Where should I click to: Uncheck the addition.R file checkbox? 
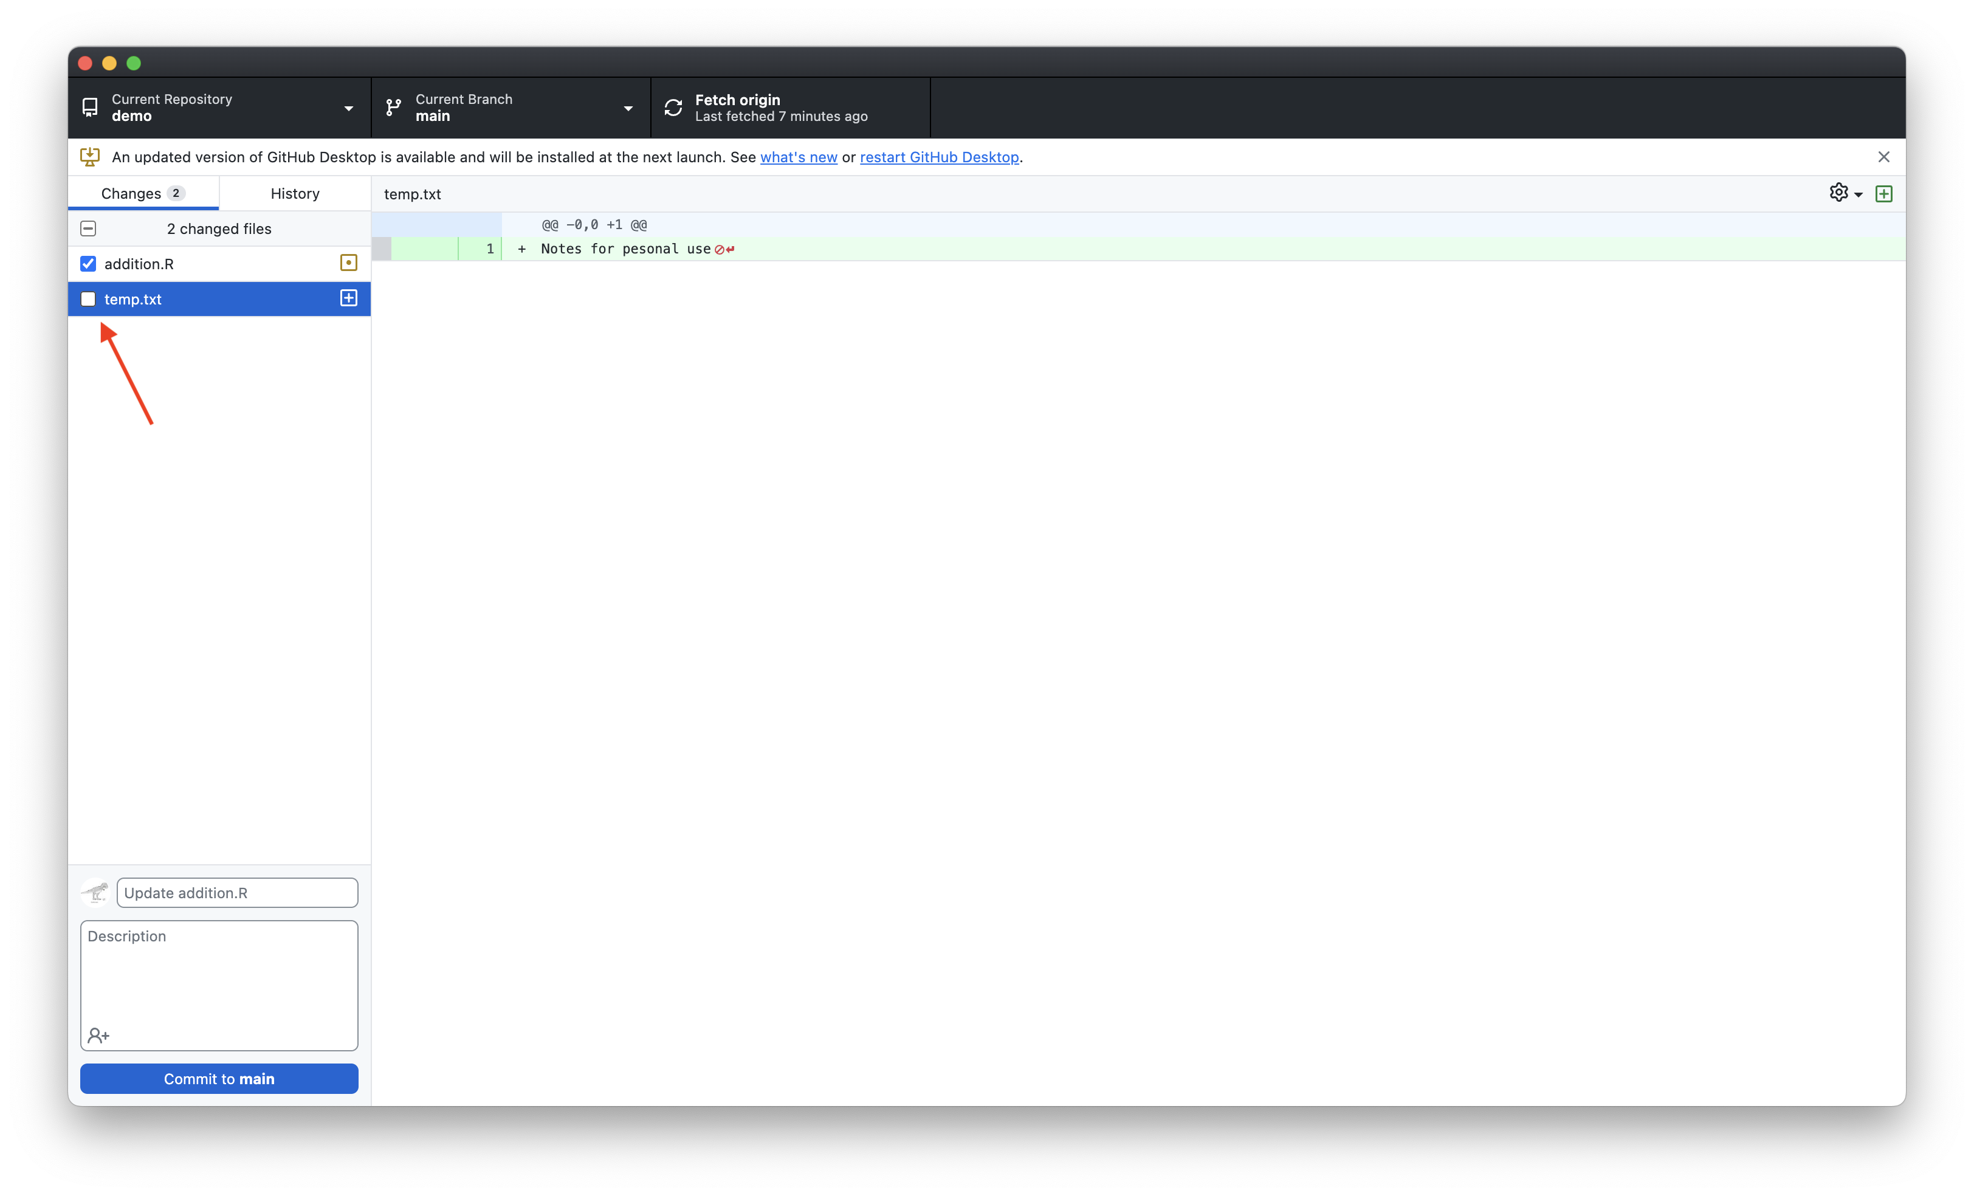coord(88,264)
